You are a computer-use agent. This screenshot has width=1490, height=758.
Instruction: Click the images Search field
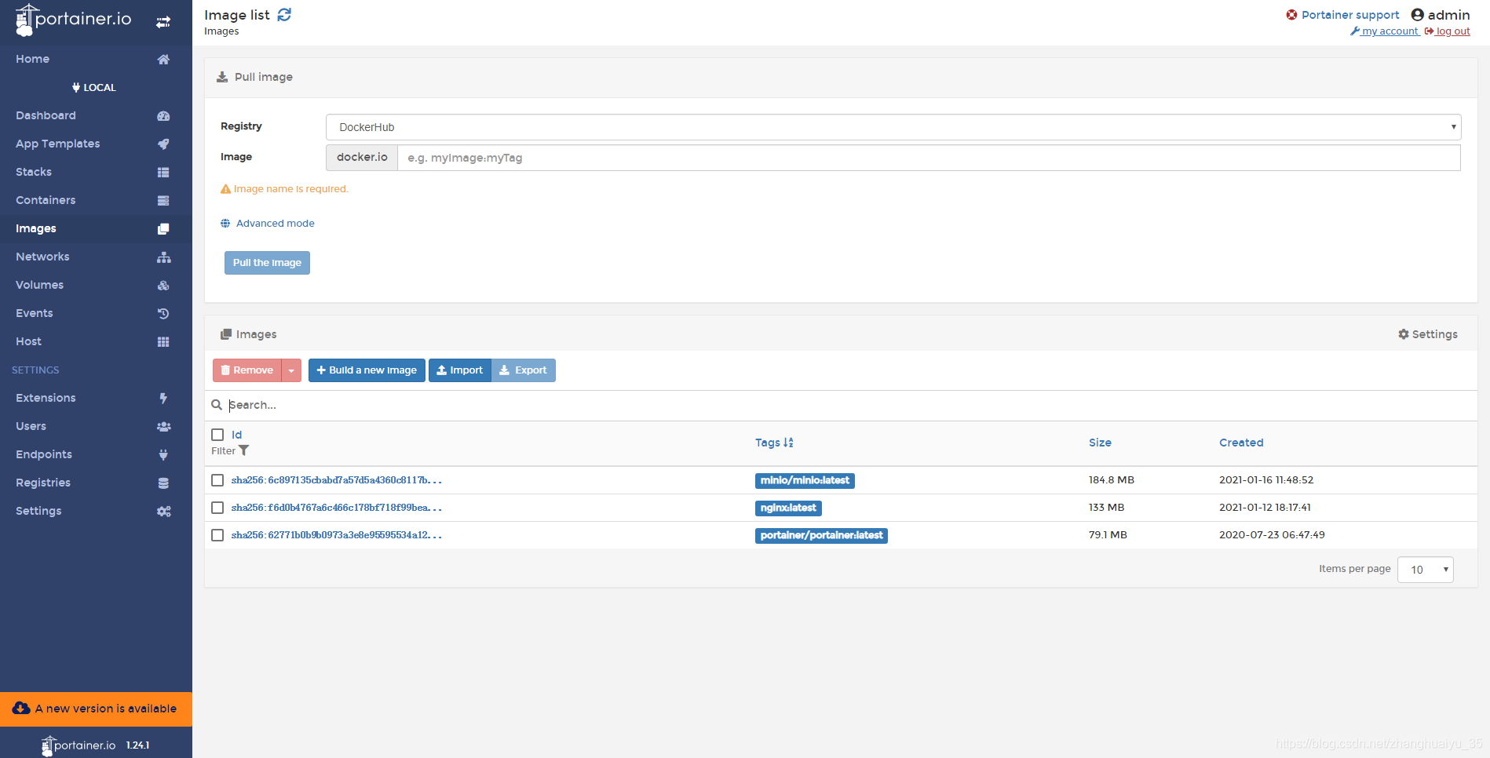[x=848, y=405]
